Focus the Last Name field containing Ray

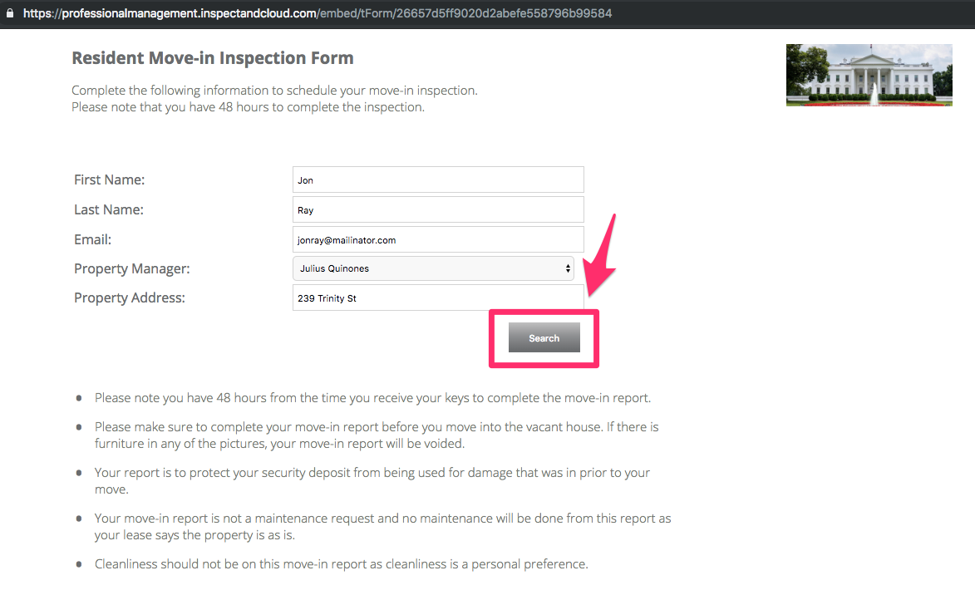[438, 209]
